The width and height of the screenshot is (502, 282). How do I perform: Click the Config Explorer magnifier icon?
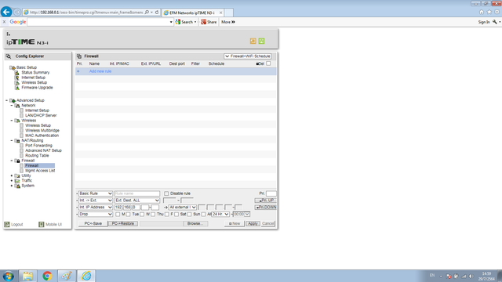click(x=9, y=56)
